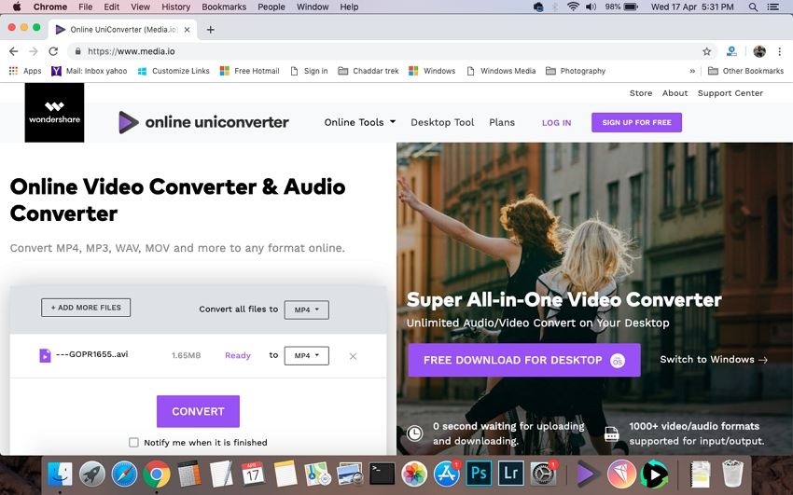The width and height of the screenshot is (793, 495).
Task: Open Terminal from the dock
Action: (383, 474)
